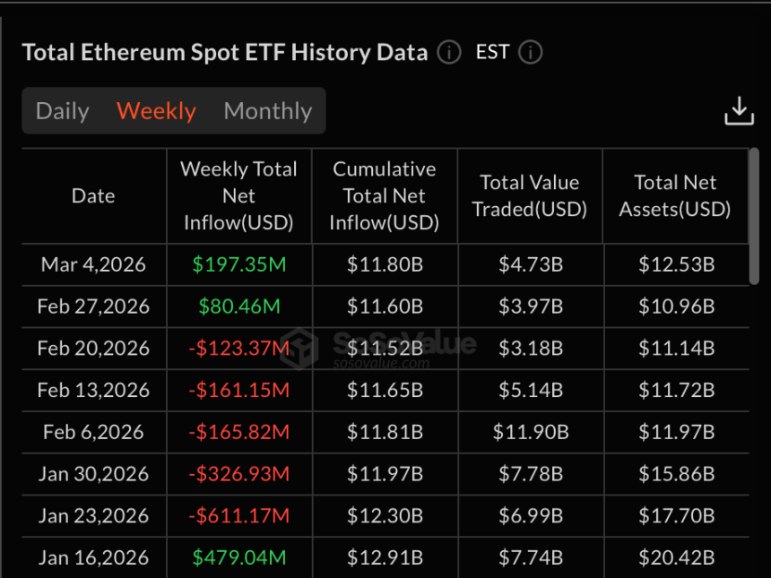The image size is (771, 578).
Task: Click the $479.04M value for Jan 16,2026
Action: (238, 557)
